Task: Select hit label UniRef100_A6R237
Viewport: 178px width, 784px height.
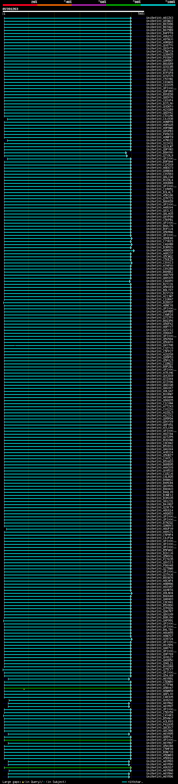Action: click(x=160, y=254)
